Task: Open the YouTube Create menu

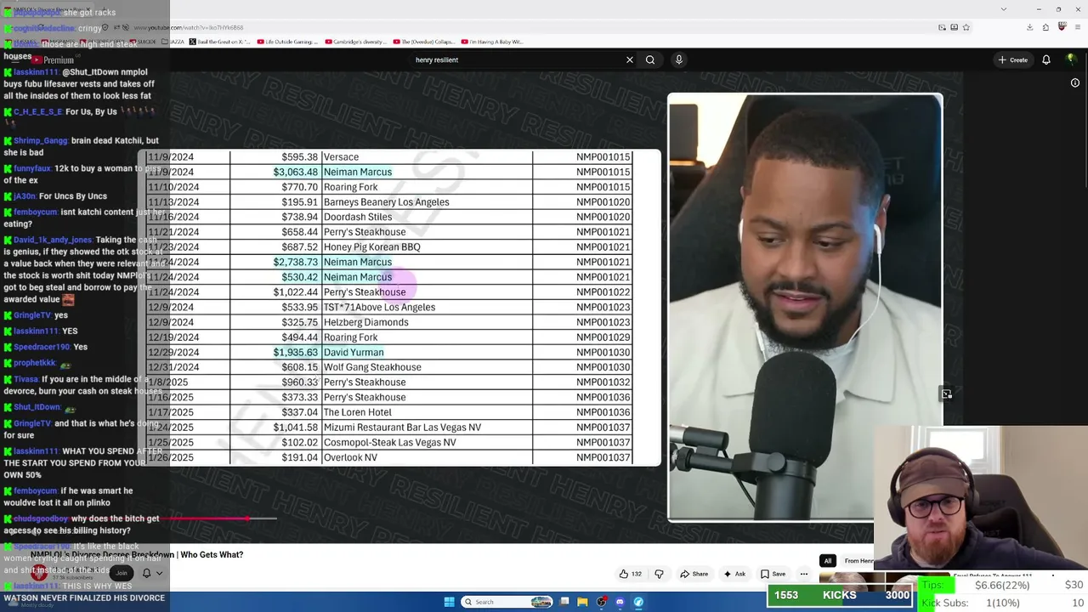Action: pos(1013,59)
